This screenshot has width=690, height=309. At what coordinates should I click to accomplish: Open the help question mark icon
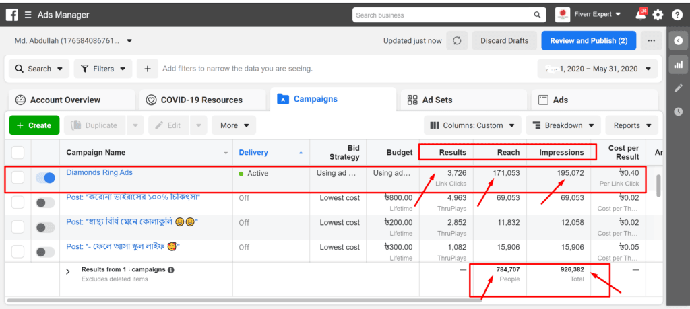click(677, 15)
